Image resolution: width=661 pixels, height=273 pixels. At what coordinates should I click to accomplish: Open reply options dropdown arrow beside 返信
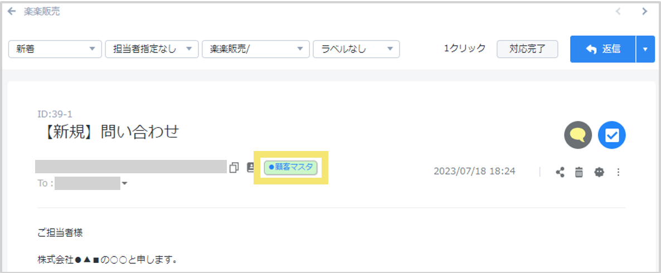pos(645,49)
